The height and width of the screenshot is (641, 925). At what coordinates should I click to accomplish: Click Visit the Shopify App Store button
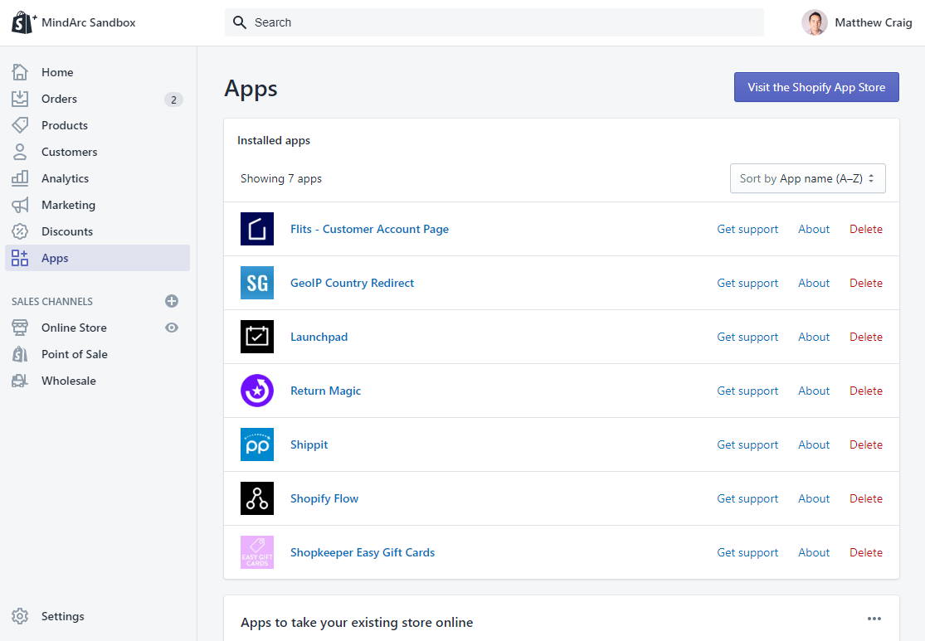[816, 87]
